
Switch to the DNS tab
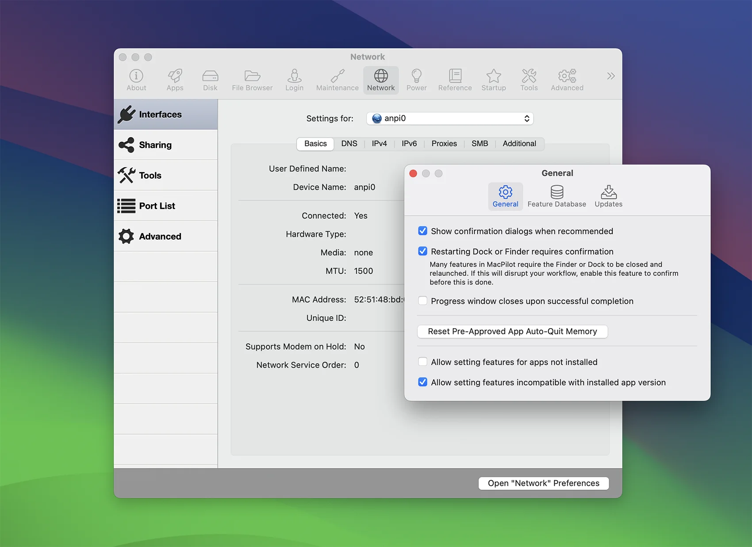(349, 144)
